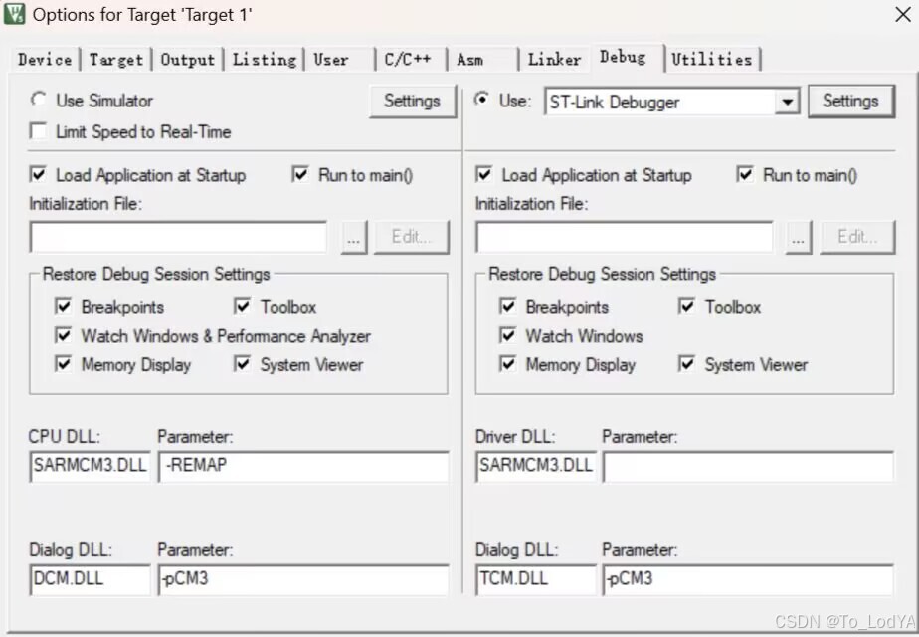Viewport: 919px width, 637px height.
Task: Select the Use Simulator radio button
Action: click(38, 100)
